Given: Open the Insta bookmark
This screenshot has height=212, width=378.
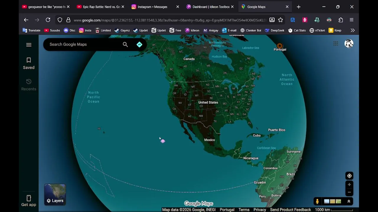Looking at the screenshot, I should tap(85, 30).
